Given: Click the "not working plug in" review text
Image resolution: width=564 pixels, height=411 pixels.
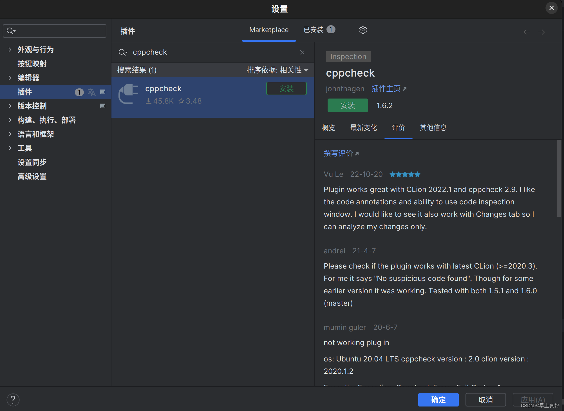Looking at the screenshot, I should (356, 343).
